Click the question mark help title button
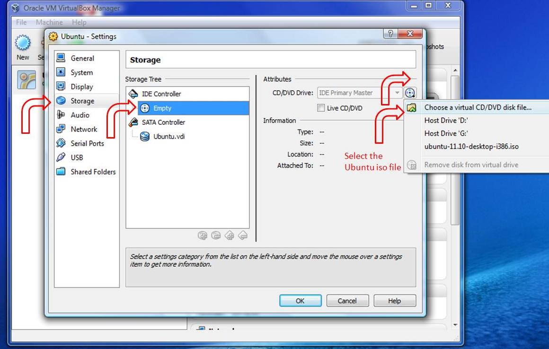The image size is (549, 349). pos(390,34)
